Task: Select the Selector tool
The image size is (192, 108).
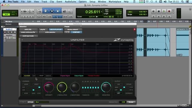Action: click(52, 11)
